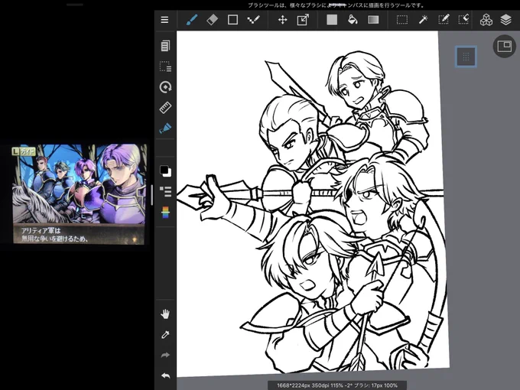This screenshot has width=520, height=390.
Task: Open the foreground/background color swatch
Action: pos(165,171)
